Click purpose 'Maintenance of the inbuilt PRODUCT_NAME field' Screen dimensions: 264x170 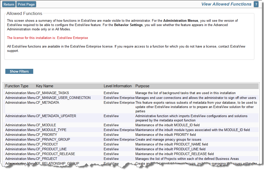pos(172,144)
